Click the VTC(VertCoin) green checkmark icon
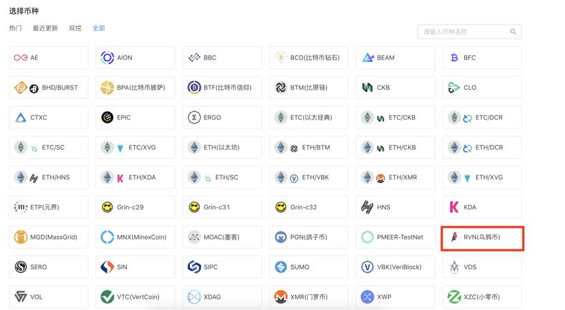565x310 pixels. click(107, 297)
